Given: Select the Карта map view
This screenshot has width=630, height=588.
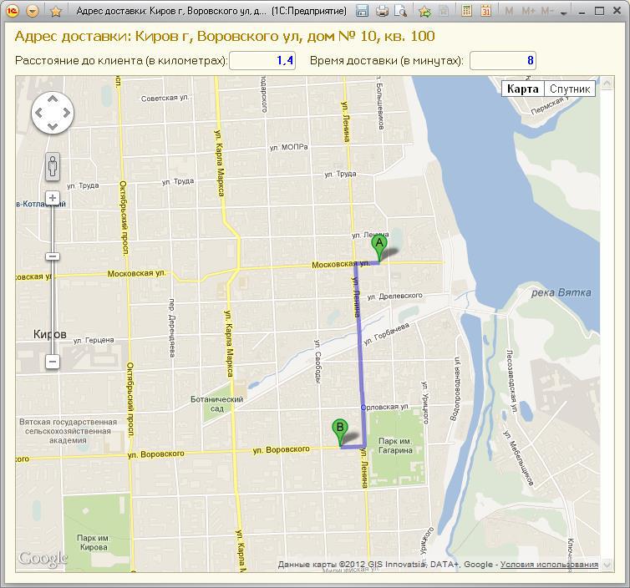Looking at the screenshot, I should [522, 89].
